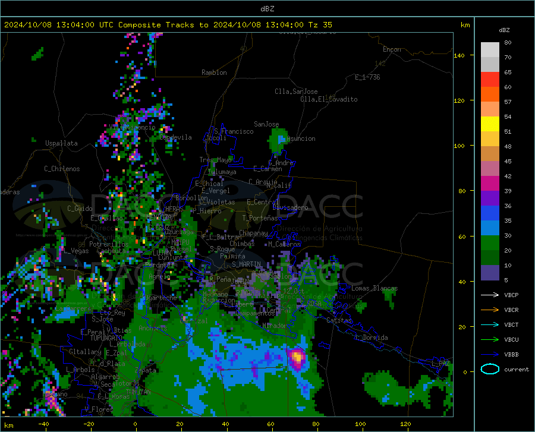Click the Uspallata town label
The height and width of the screenshot is (432, 535).
pyautogui.click(x=61, y=143)
